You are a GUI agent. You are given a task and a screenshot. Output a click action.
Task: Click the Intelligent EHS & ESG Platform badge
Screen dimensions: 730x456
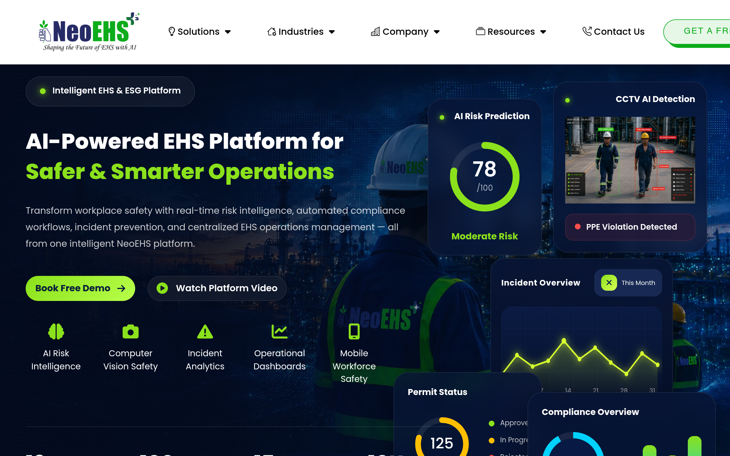pyautogui.click(x=110, y=91)
